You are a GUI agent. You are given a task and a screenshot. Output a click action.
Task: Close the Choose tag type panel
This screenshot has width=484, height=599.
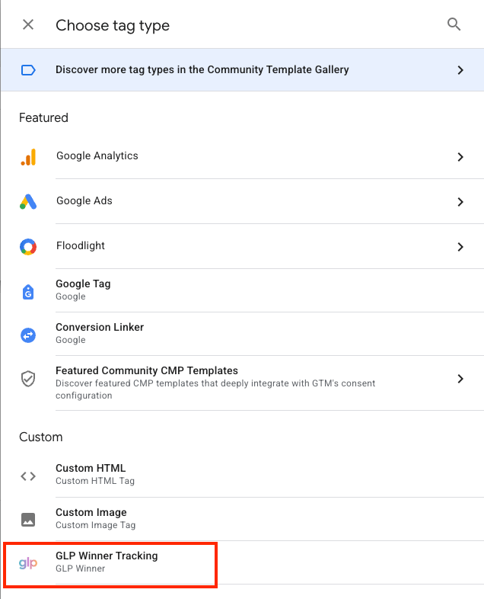point(28,25)
